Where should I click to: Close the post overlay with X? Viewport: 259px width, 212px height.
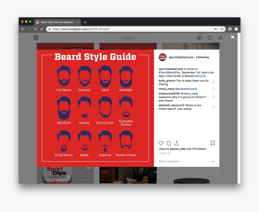point(232,37)
